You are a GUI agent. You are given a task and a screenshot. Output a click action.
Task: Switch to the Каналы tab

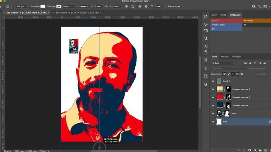click(x=224, y=57)
